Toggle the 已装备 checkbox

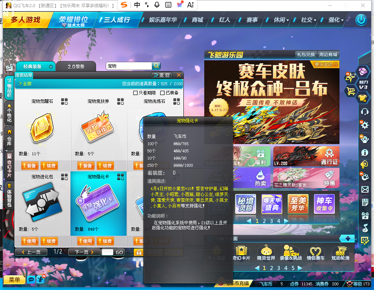163,93
